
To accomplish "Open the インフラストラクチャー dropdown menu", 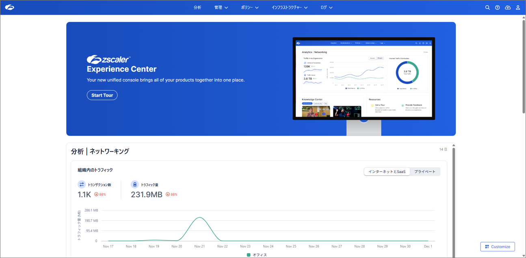I will click(289, 8).
